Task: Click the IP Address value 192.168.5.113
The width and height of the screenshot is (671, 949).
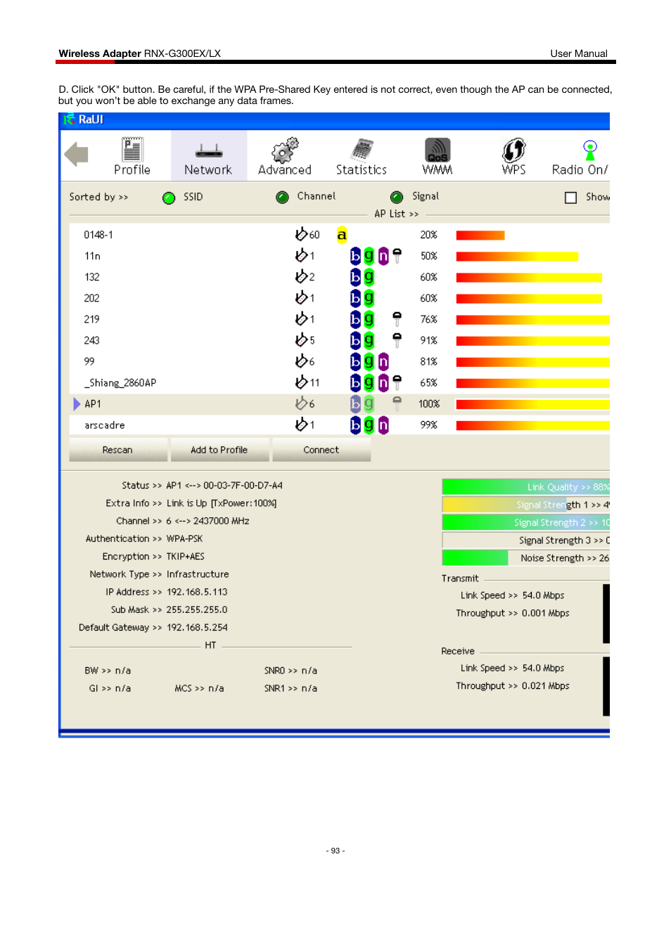Action: (197, 592)
